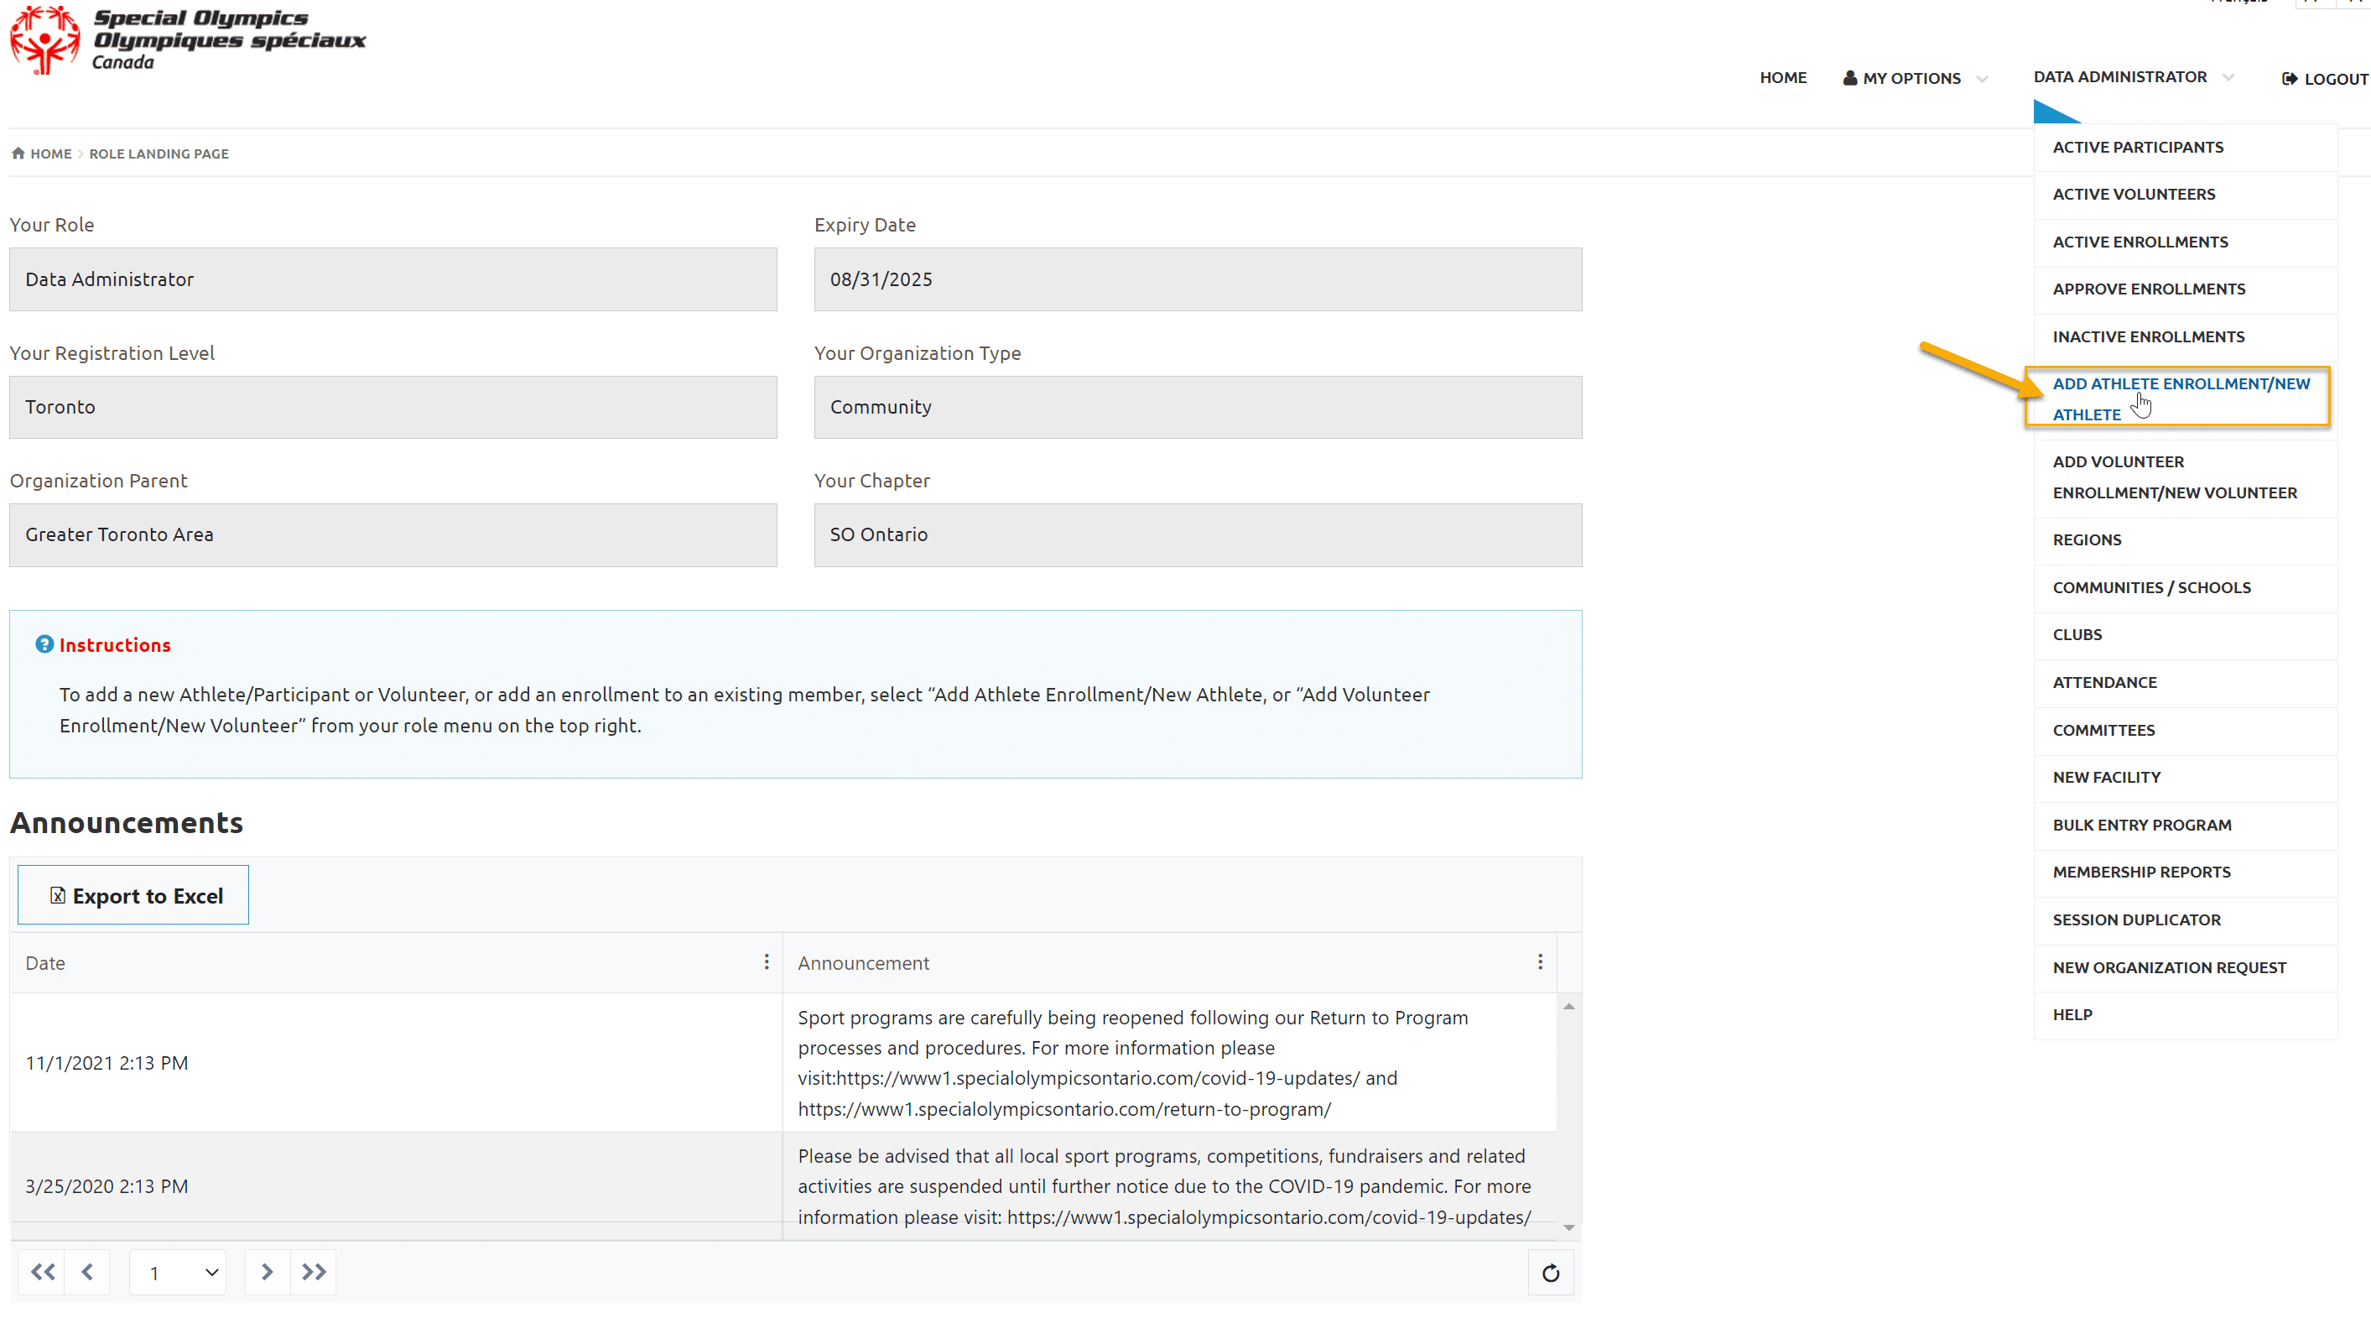Go to next page of announcements
The height and width of the screenshot is (1318, 2371).
coord(267,1272)
